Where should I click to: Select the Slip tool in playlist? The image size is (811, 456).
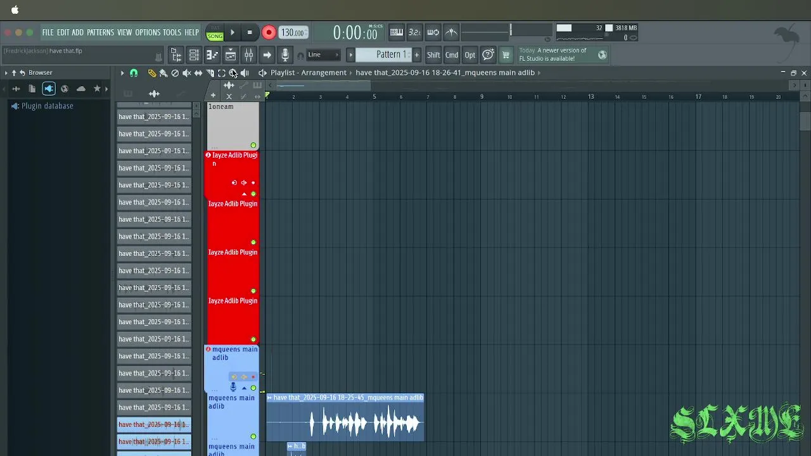(198, 73)
